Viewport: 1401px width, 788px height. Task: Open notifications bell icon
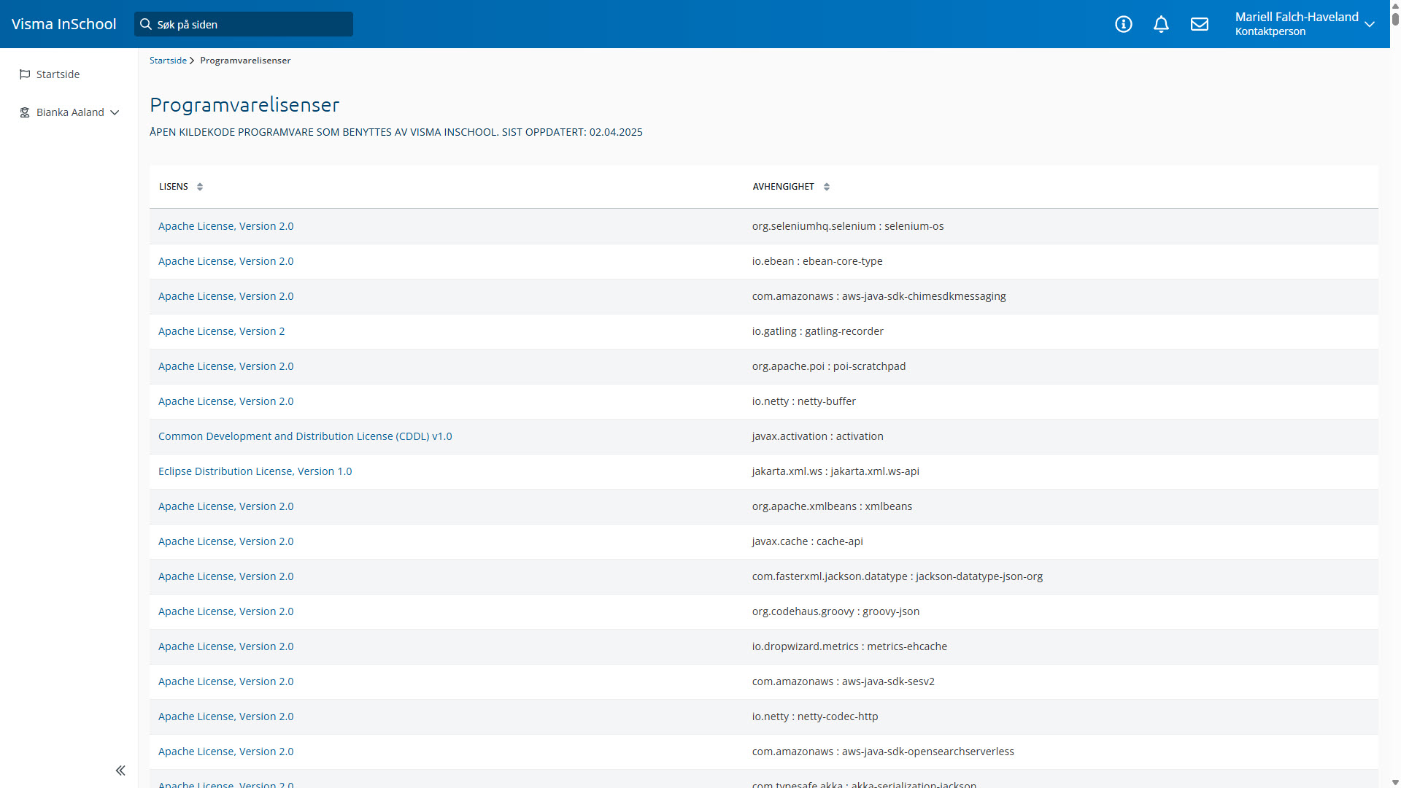click(x=1161, y=24)
